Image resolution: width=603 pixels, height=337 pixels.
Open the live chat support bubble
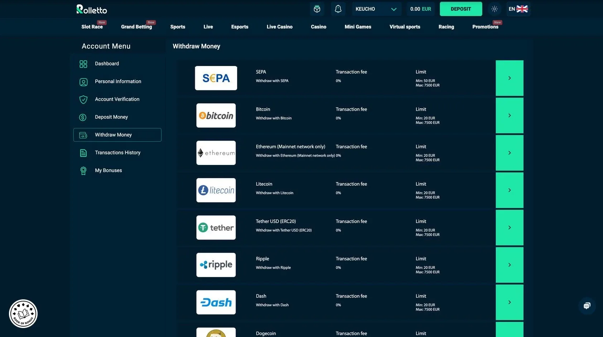pos(587,306)
